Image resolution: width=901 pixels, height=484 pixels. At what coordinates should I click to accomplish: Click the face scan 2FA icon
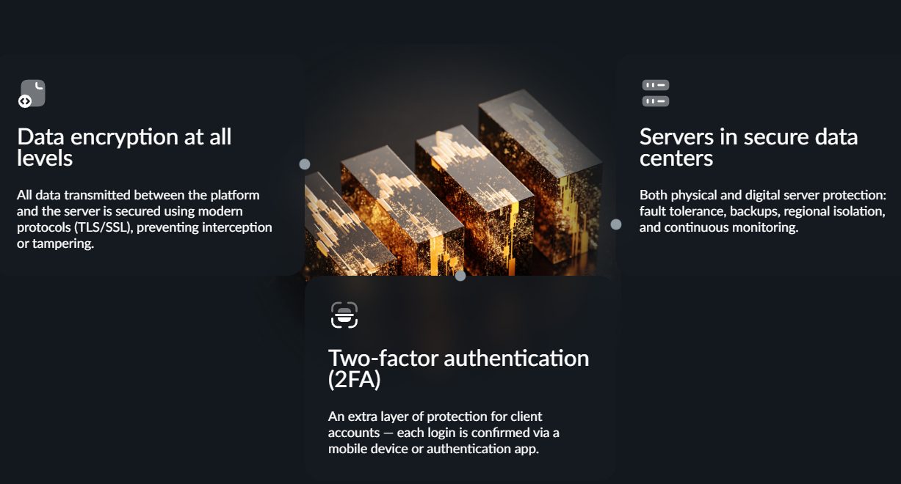point(344,315)
